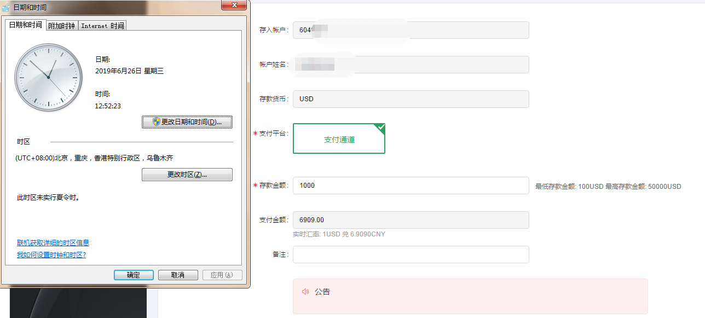The image size is (705, 318).
Task: Cancel the dialog with 取消
Action: pyautogui.click(x=178, y=275)
